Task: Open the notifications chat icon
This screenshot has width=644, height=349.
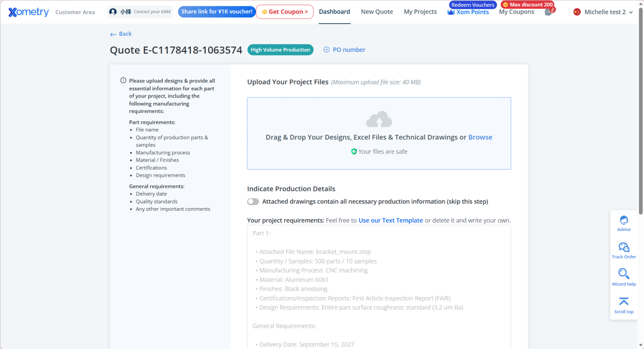Action: (548, 12)
